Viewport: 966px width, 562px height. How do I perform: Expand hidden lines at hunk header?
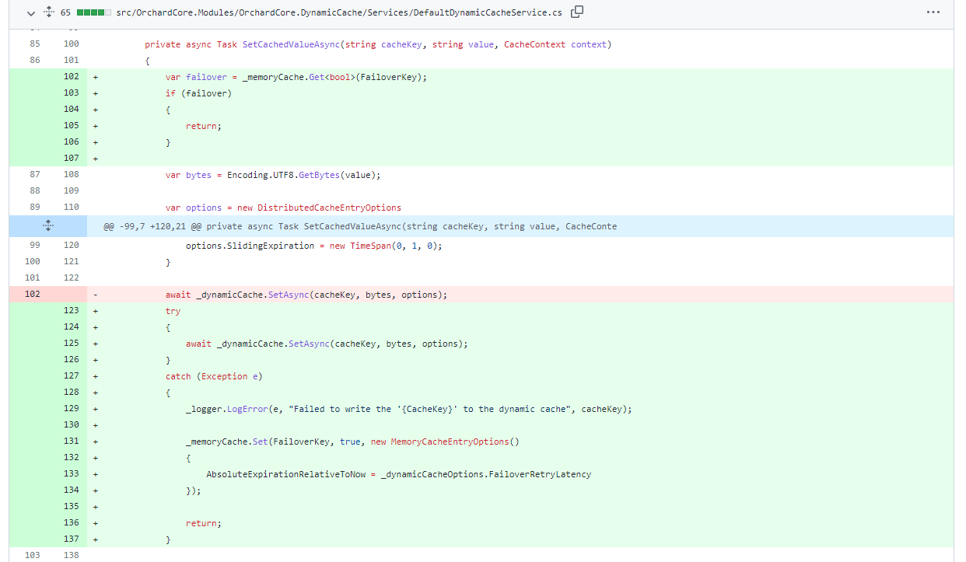point(48,226)
